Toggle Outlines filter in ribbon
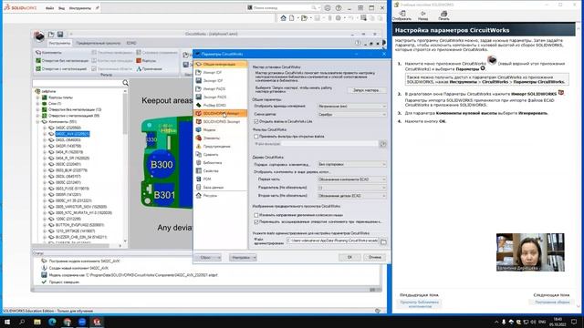 pos(146,61)
